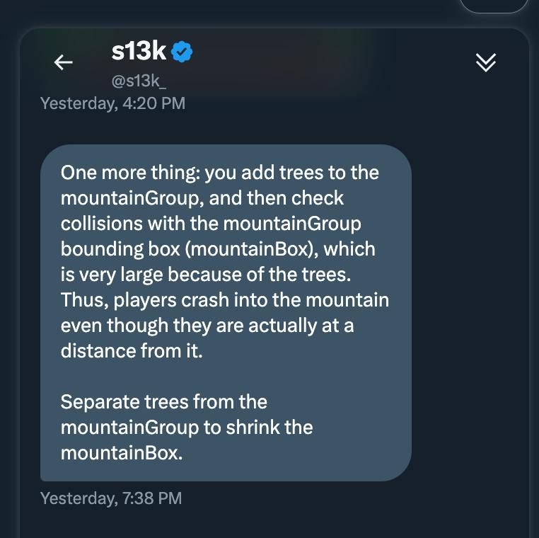The height and width of the screenshot is (538, 539).
Task: Open the s13k display name in header
Action: click(139, 51)
